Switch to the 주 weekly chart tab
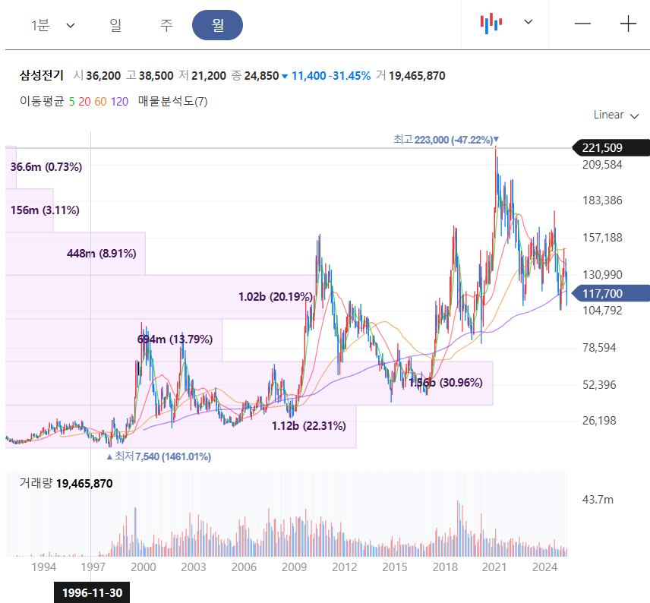This screenshot has height=603, width=650. point(166,25)
